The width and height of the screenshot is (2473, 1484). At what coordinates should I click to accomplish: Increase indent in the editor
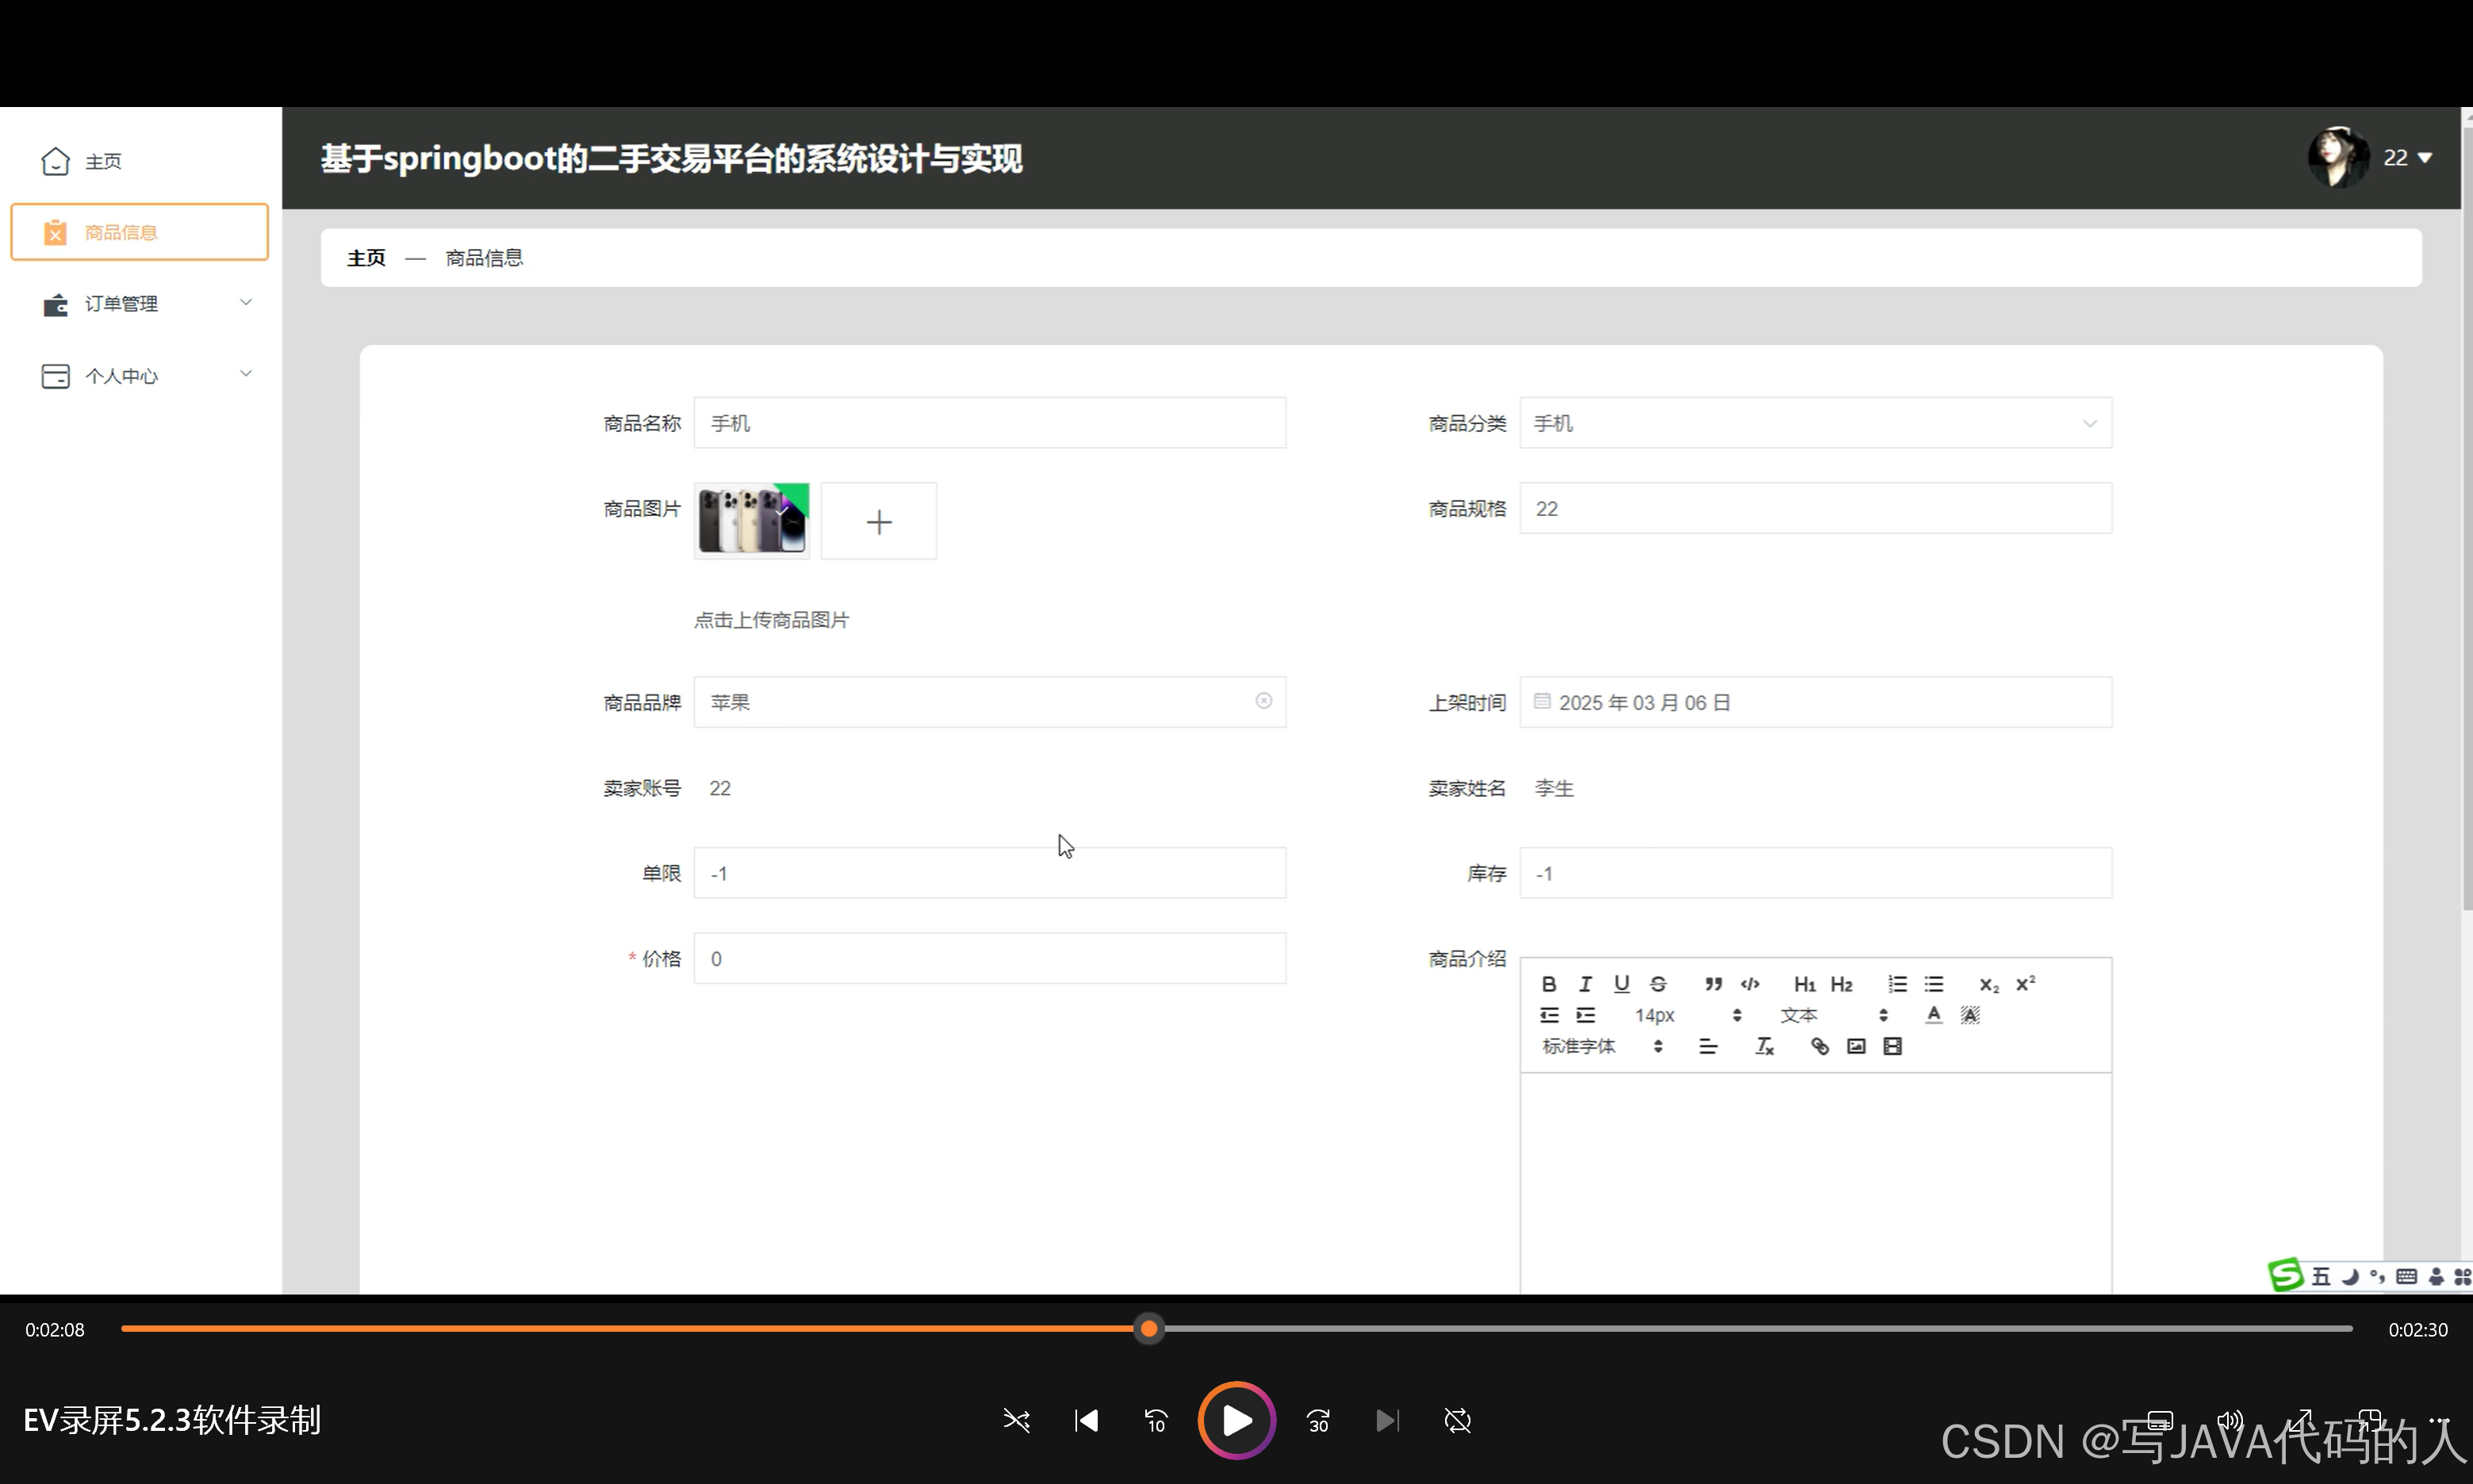pyautogui.click(x=1585, y=1015)
